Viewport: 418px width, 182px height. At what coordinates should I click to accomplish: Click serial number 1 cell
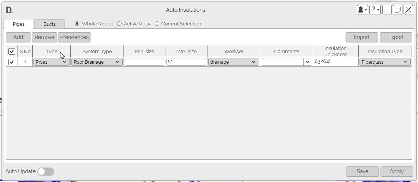click(x=25, y=62)
